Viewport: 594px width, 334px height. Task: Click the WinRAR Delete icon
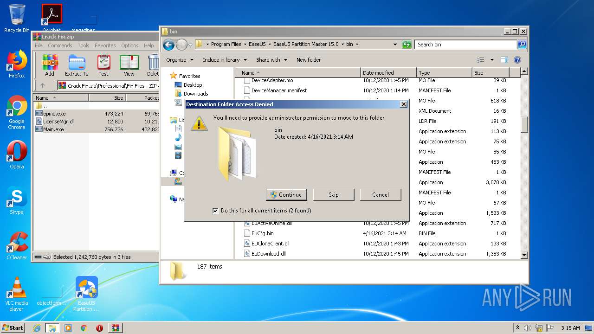pyautogui.click(x=153, y=65)
